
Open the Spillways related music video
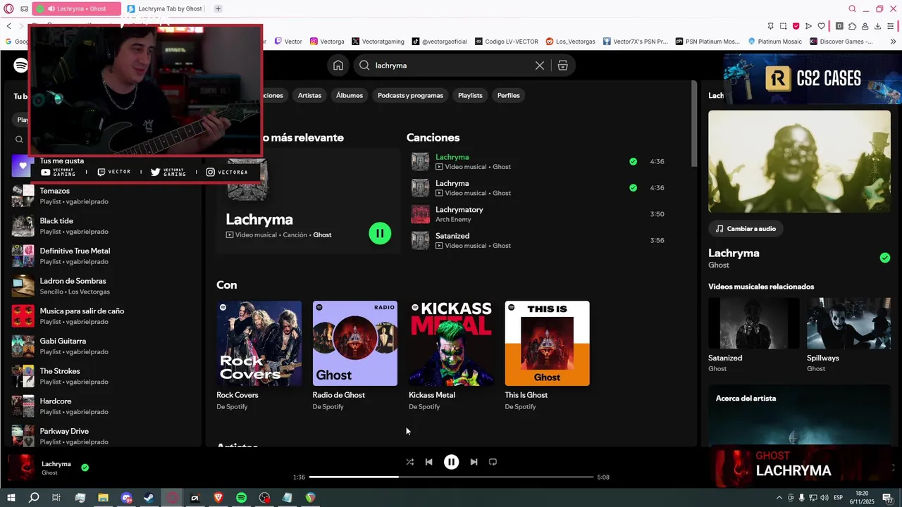tap(848, 334)
